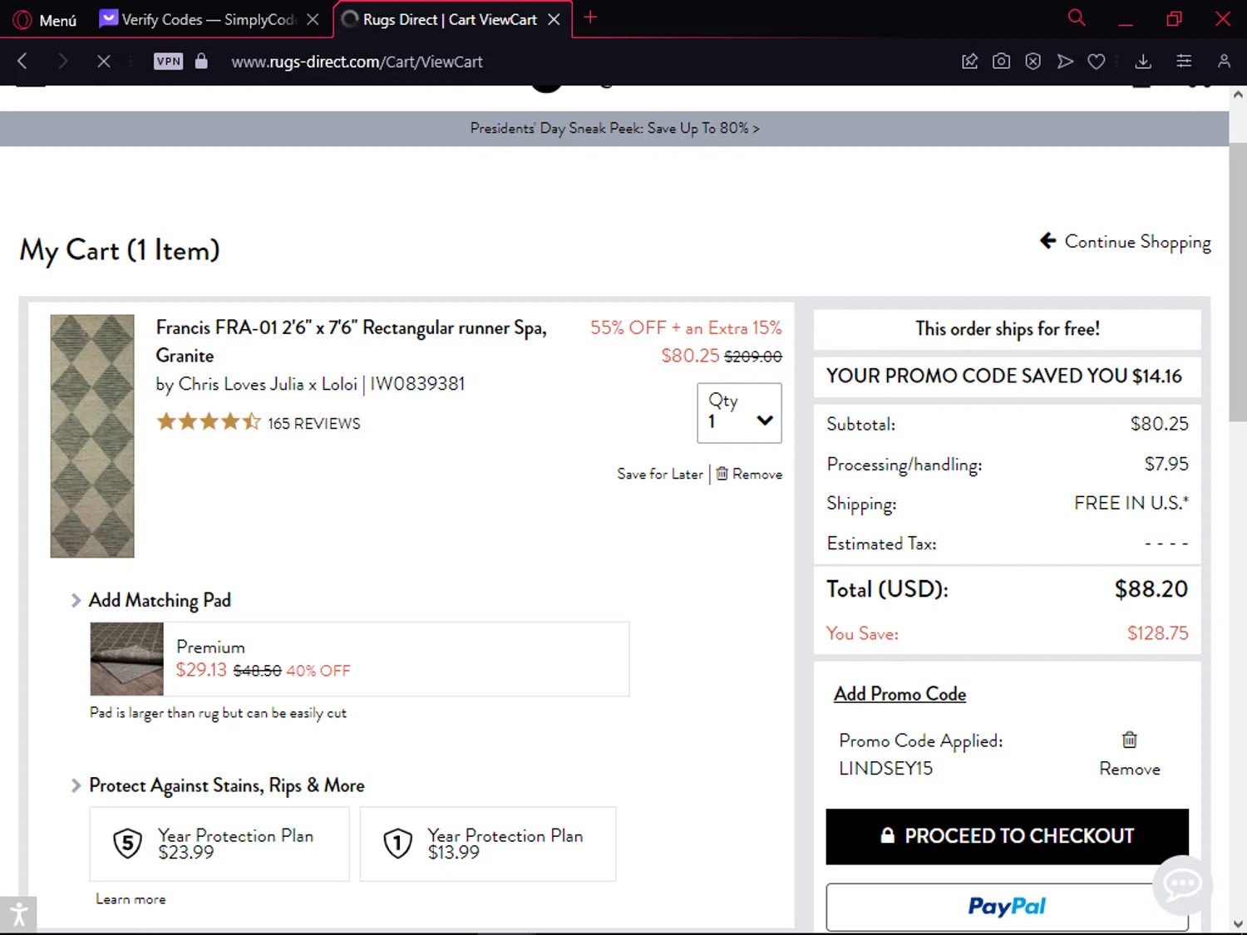Click the page scrollbar down arrow
1247x935 pixels.
(1238, 924)
